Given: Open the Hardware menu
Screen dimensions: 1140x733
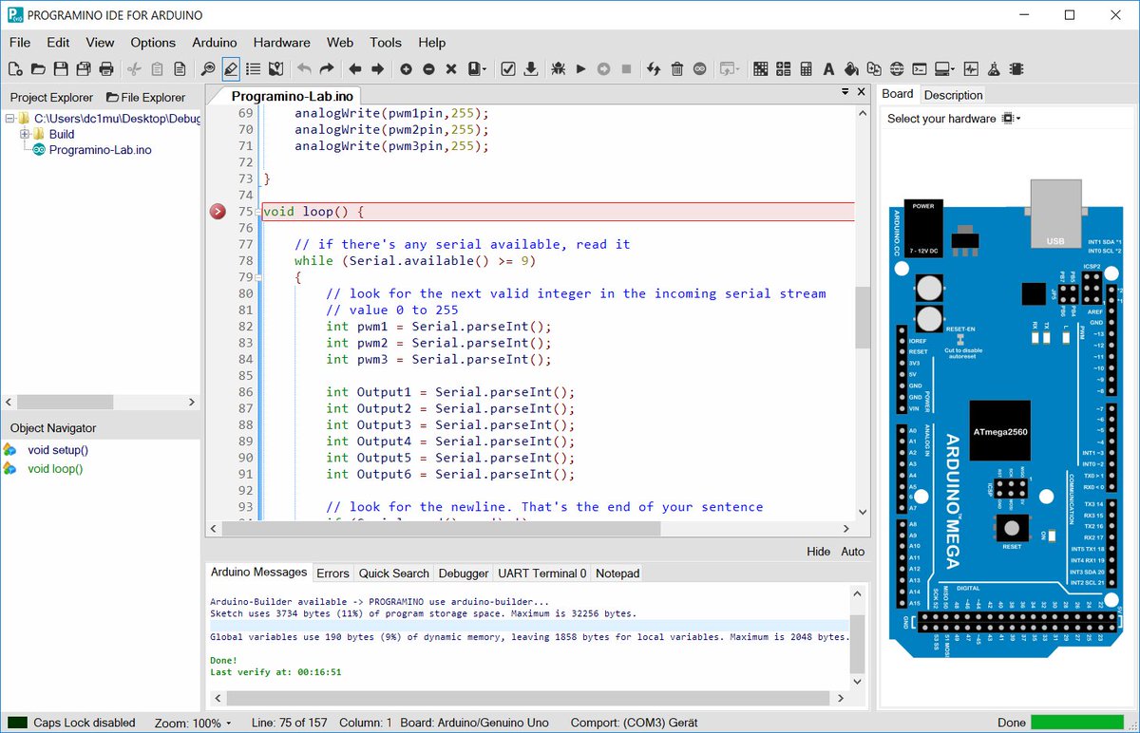Looking at the screenshot, I should point(282,42).
